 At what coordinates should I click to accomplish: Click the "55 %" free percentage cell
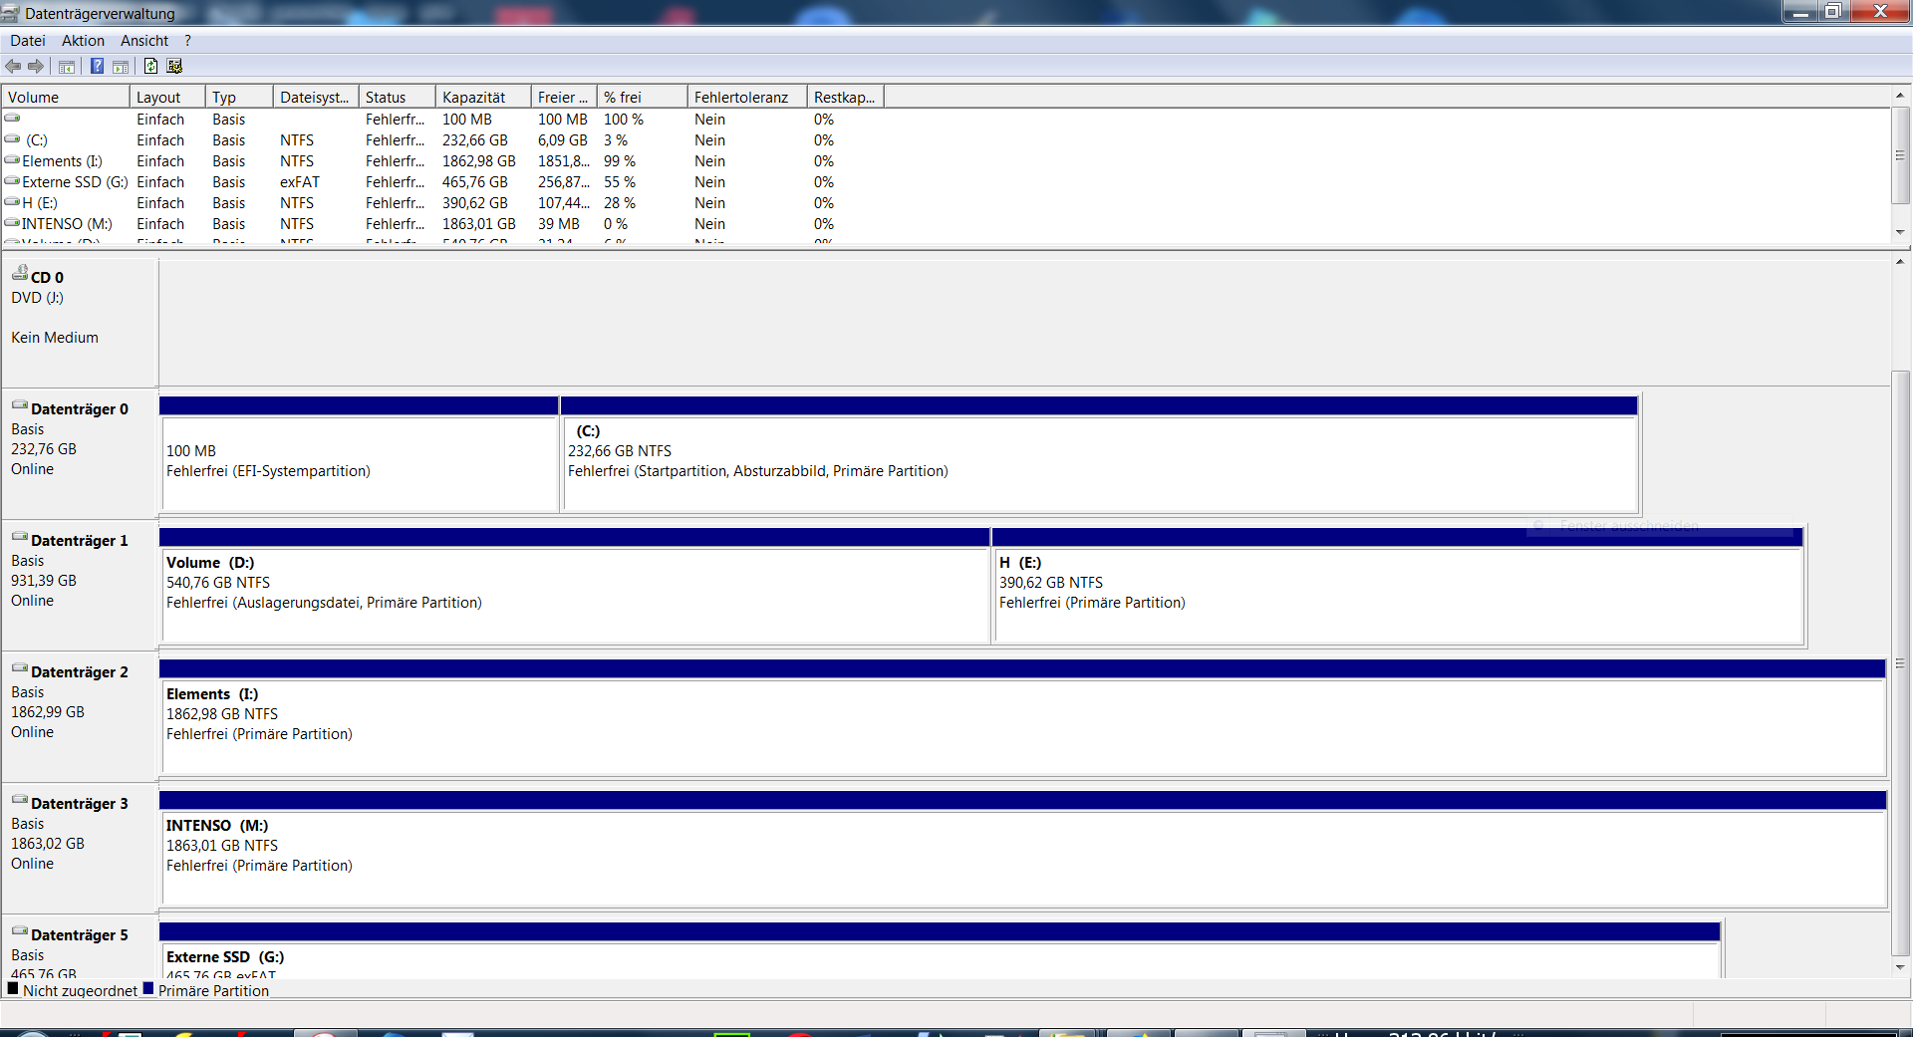point(620,182)
